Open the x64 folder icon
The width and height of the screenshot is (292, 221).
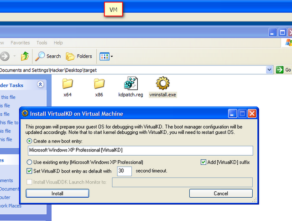[68, 83]
